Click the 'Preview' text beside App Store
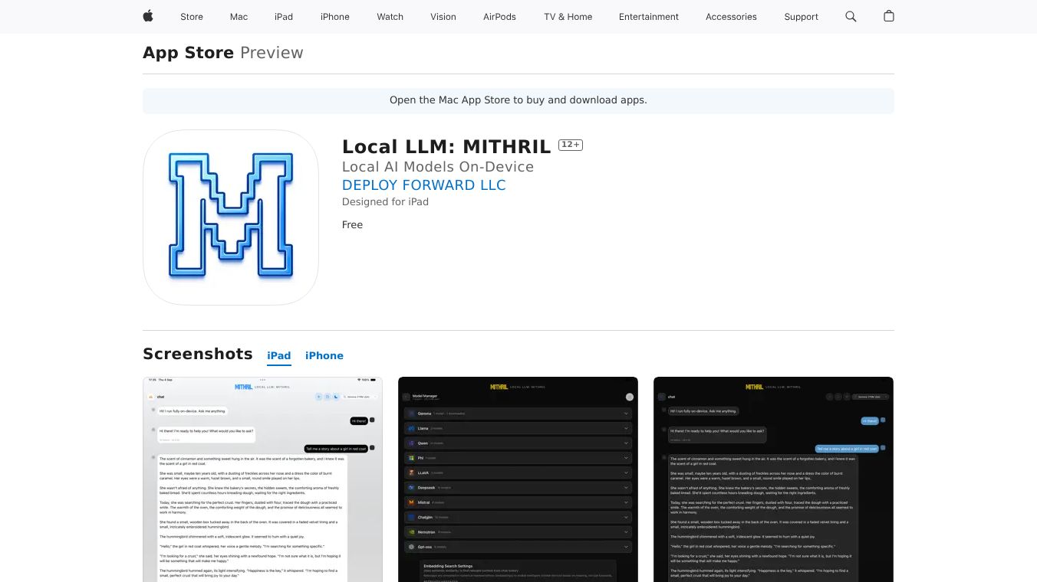1037x582 pixels. [x=272, y=53]
